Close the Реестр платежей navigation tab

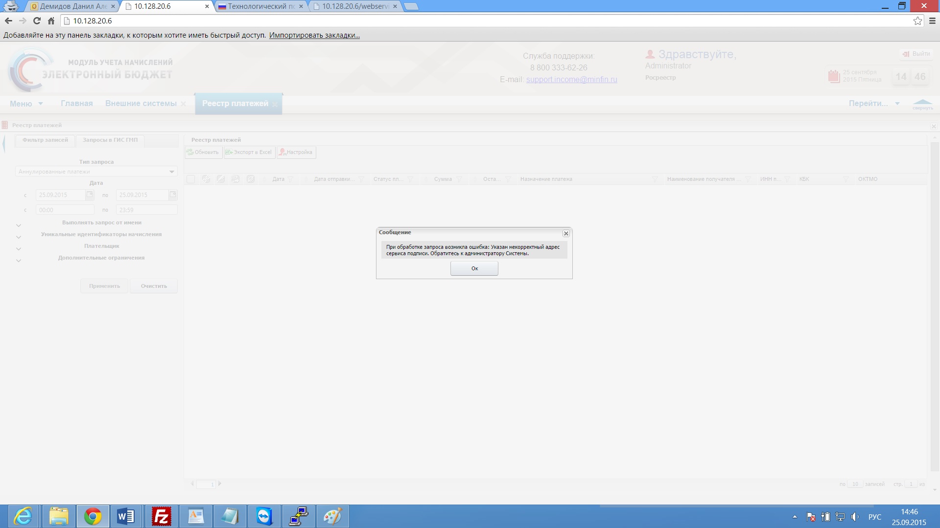click(x=275, y=104)
